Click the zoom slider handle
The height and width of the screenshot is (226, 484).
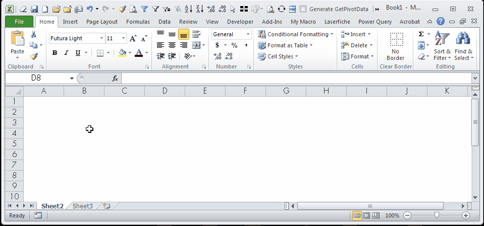(x=437, y=215)
